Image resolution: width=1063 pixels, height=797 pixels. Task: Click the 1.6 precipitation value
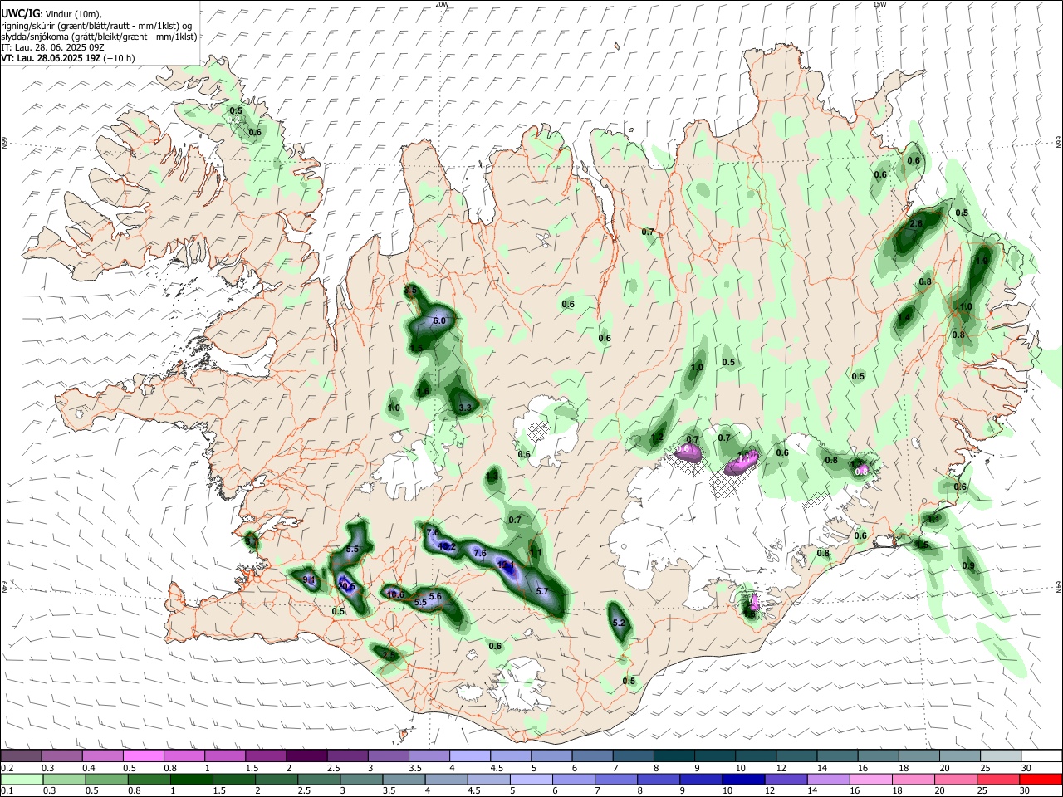(423, 392)
